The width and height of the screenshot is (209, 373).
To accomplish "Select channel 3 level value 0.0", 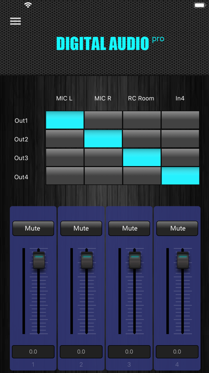I will 129,352.
